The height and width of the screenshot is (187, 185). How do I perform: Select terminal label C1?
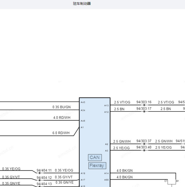pos(166,181)
